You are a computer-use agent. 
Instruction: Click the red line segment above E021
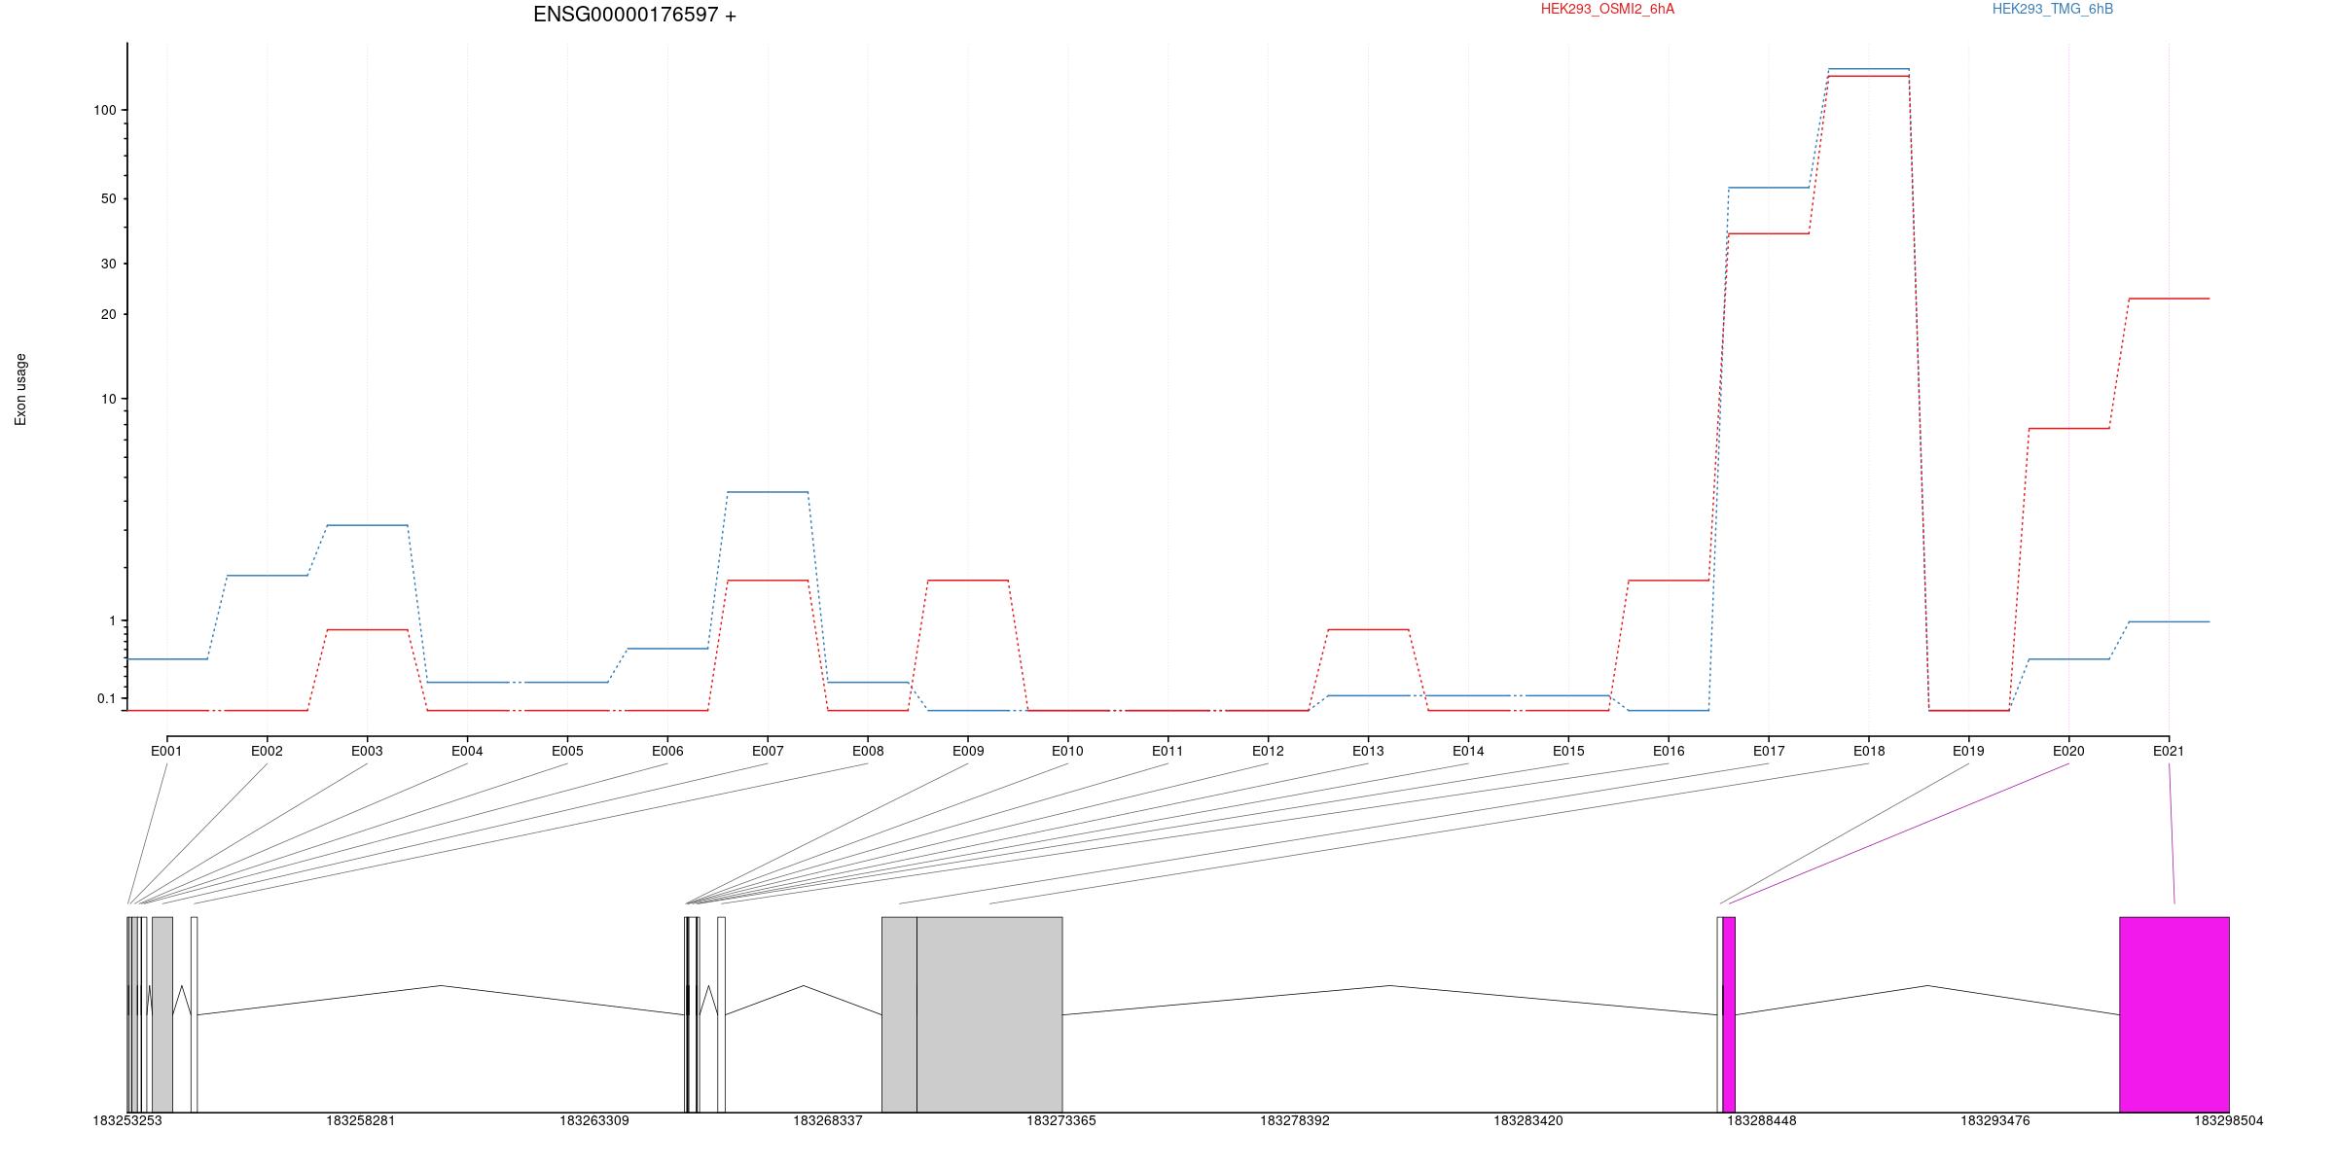(2169, 299)
